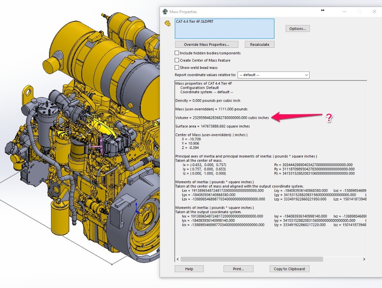The image size is (382, 288).
Task: Click the 'Density = 0.000 pounds per cubic inch' line
Action: click(208, 100)
